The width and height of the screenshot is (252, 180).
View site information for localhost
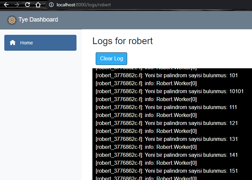click(x=51, y=5)
